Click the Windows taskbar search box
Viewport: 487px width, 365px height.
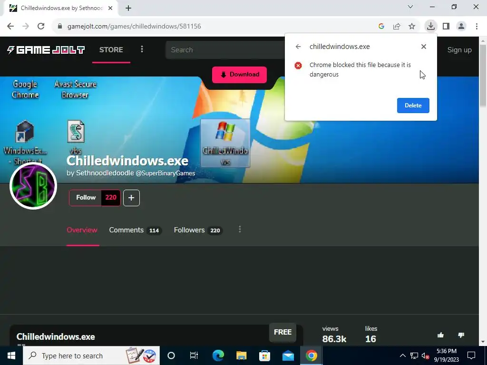click(91, 355)
